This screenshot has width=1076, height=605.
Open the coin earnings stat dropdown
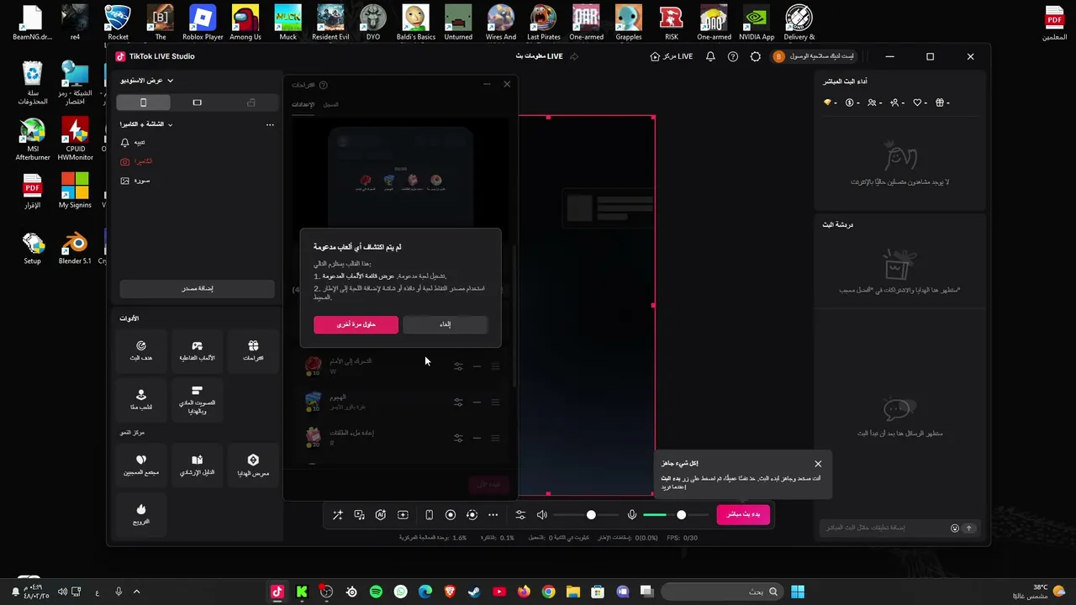[x=852, y=103]
